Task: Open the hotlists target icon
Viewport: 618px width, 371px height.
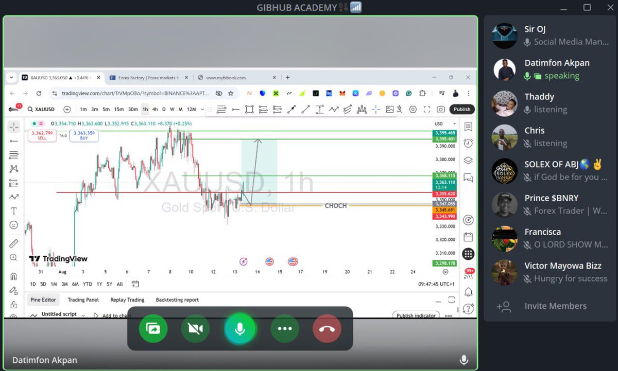Action: (x=468, y=220)
